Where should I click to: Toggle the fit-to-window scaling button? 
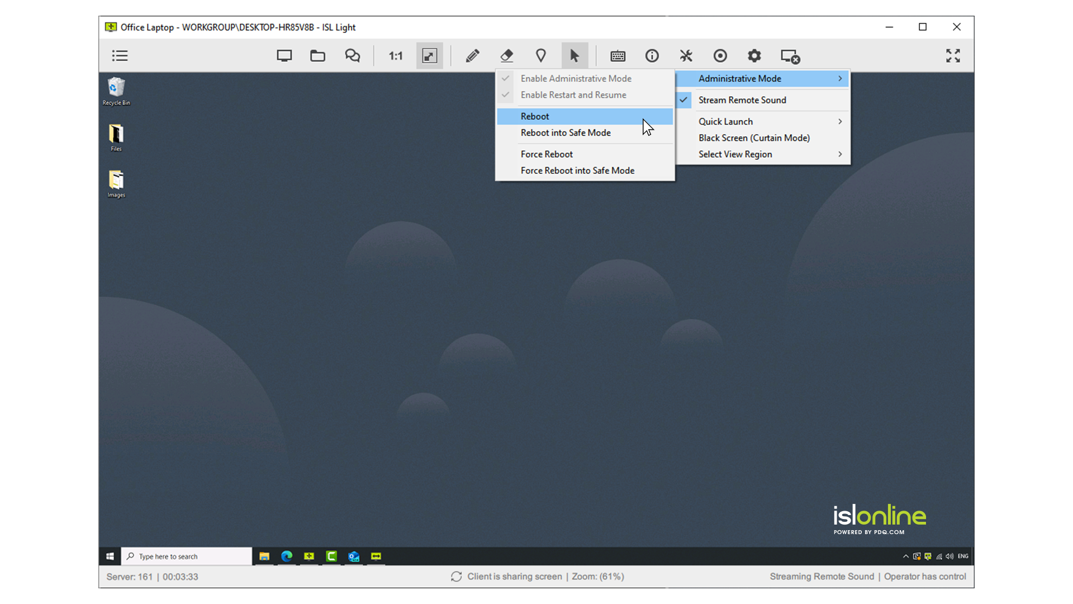[x=429, y=56]
